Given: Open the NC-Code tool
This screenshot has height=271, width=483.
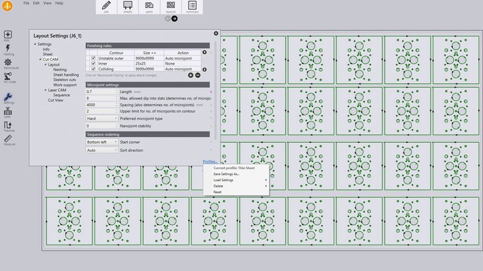Looking at the screenshot, I should [8, 77].
